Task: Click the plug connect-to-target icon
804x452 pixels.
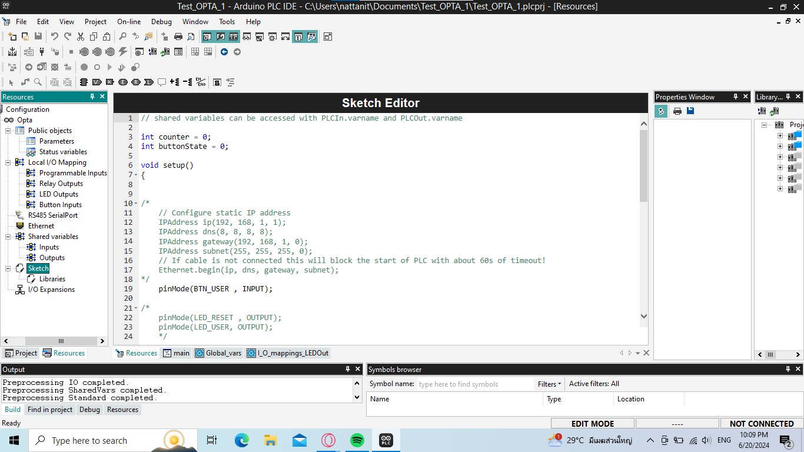Action: tap(42, 52)
